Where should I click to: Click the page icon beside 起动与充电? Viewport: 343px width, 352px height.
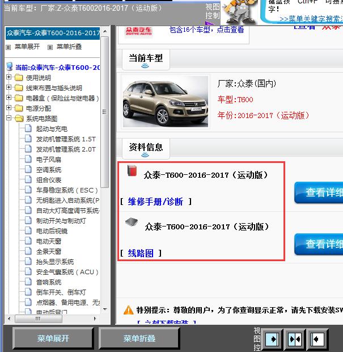point(28,128)
